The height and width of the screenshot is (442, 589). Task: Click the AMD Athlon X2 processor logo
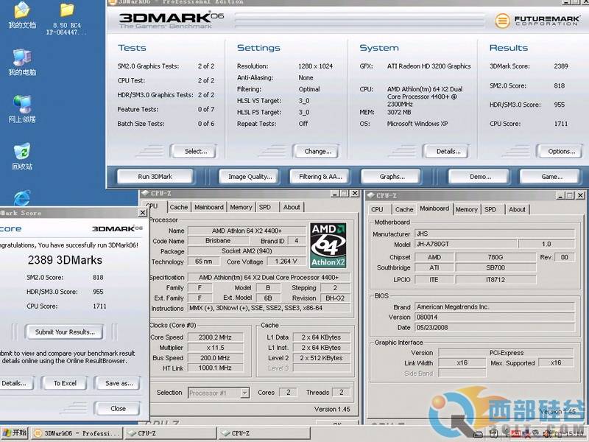pos(328,245)
